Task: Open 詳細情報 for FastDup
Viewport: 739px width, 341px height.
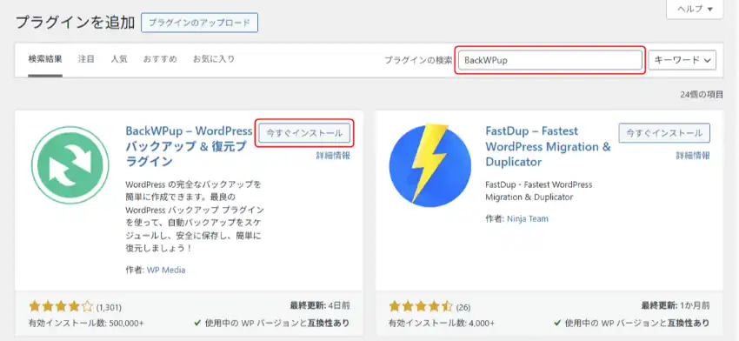Action: click(x=693, y=156)
